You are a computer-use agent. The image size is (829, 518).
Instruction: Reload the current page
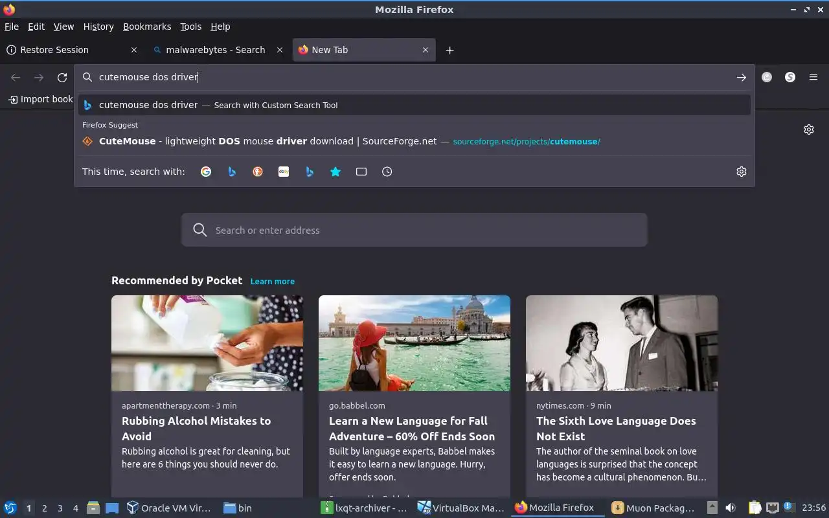click(x=62, y=77)
